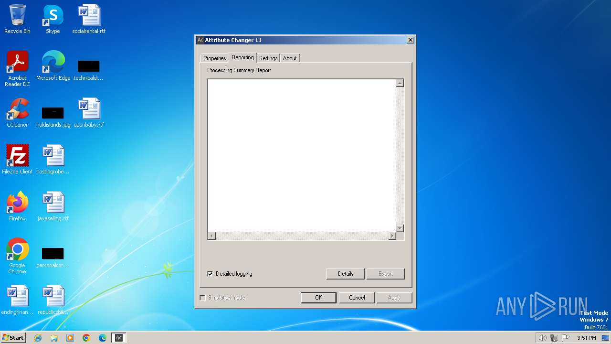Click the report's scroll left arrow

(211, 236)
